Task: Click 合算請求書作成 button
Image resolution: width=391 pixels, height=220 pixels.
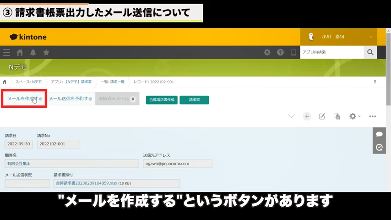Action: tap(162, 100)
